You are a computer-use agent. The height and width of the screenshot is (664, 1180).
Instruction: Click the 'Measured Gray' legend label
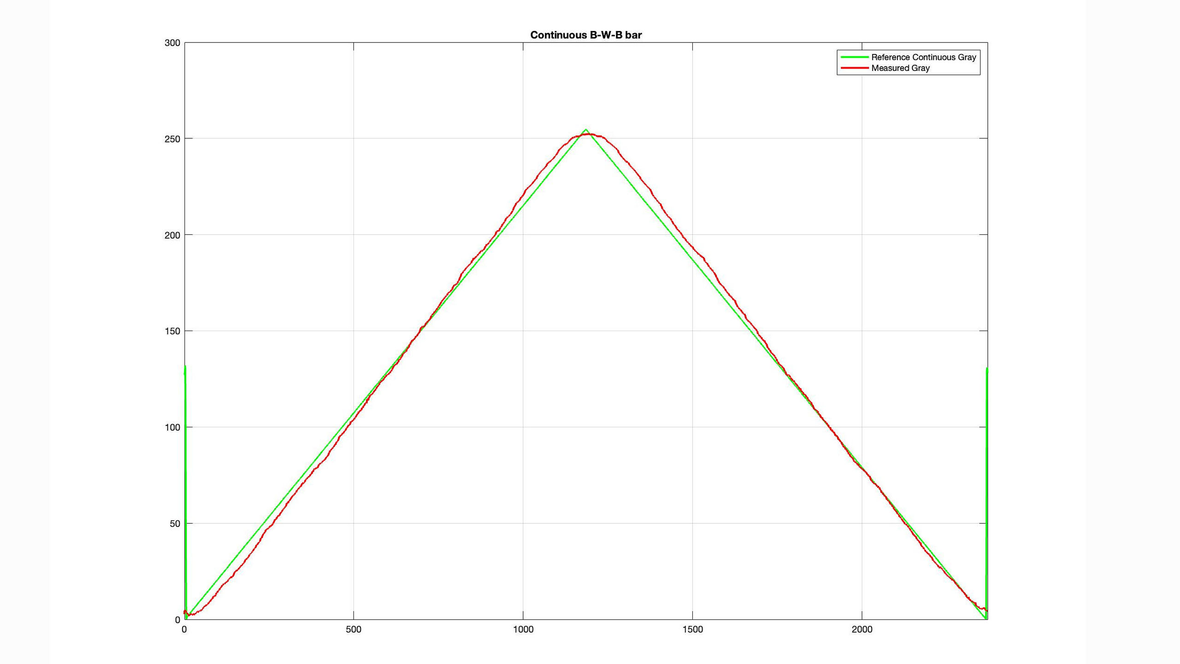(x=900, y=68)
